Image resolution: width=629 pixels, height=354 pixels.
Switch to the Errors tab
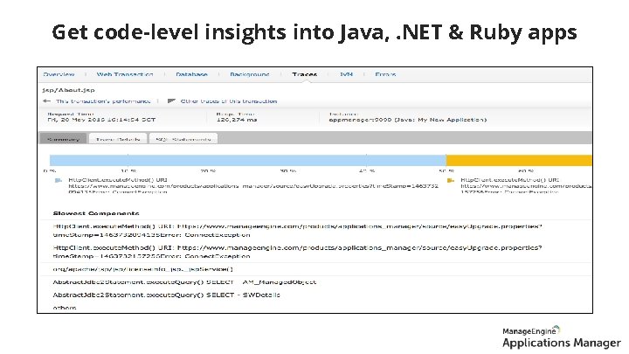(385, 74)
